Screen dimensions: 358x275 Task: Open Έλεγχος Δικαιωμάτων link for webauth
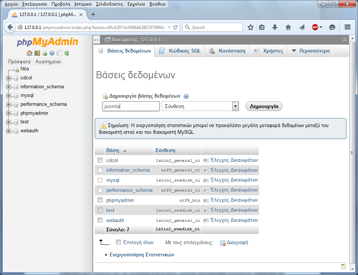[234, 220]
